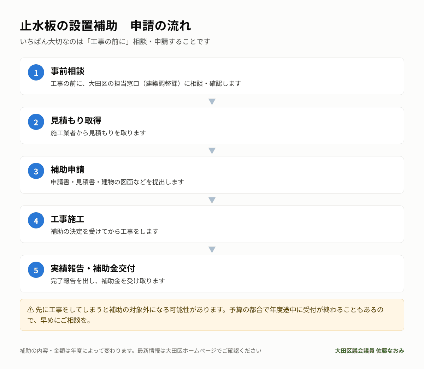Click the text mentioning 建築調整課
This screenshot has height=369, width=424.
tap(146, 84)
